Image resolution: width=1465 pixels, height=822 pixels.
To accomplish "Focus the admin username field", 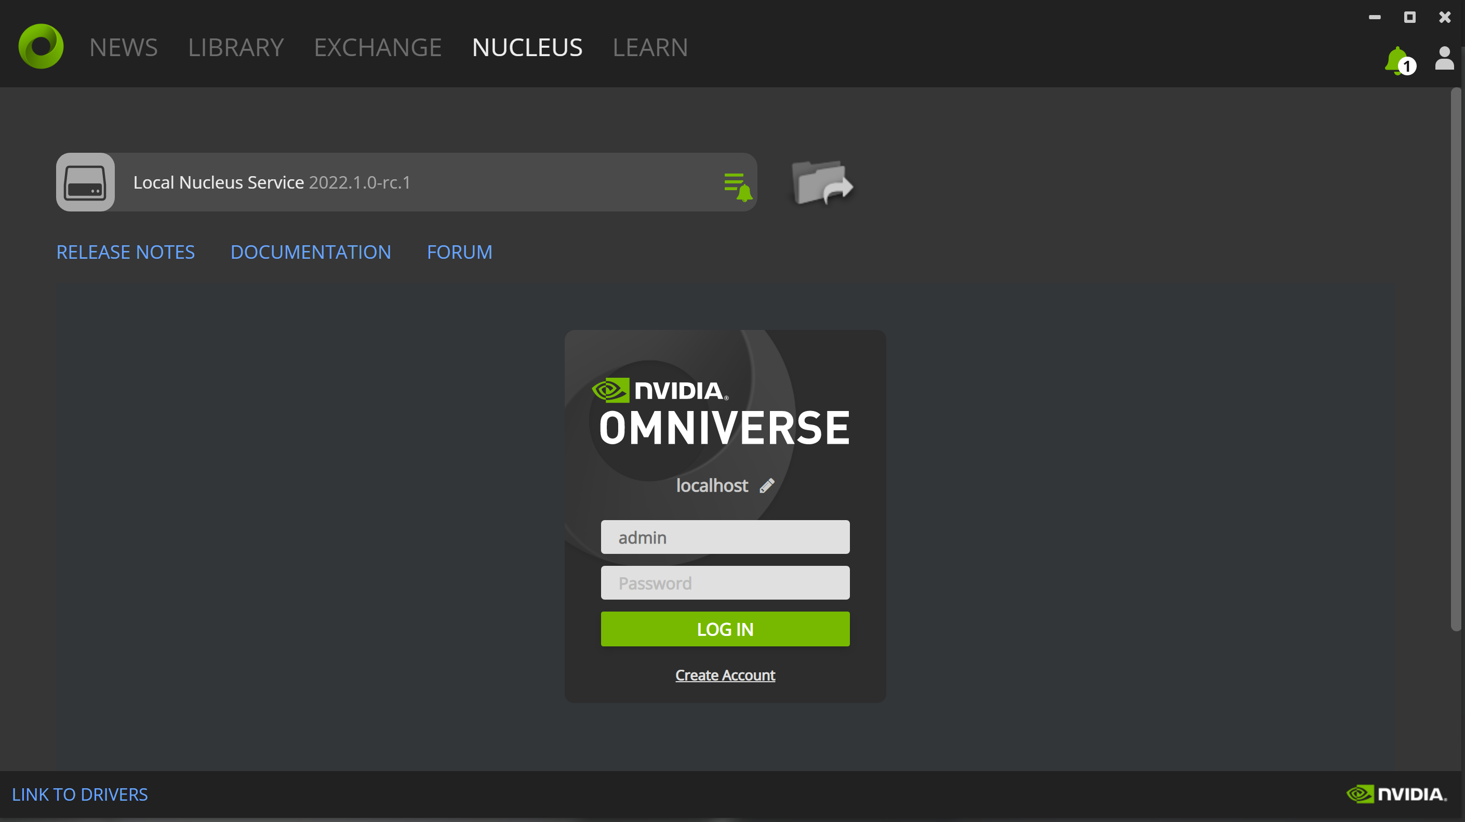I will click(725, 537).
